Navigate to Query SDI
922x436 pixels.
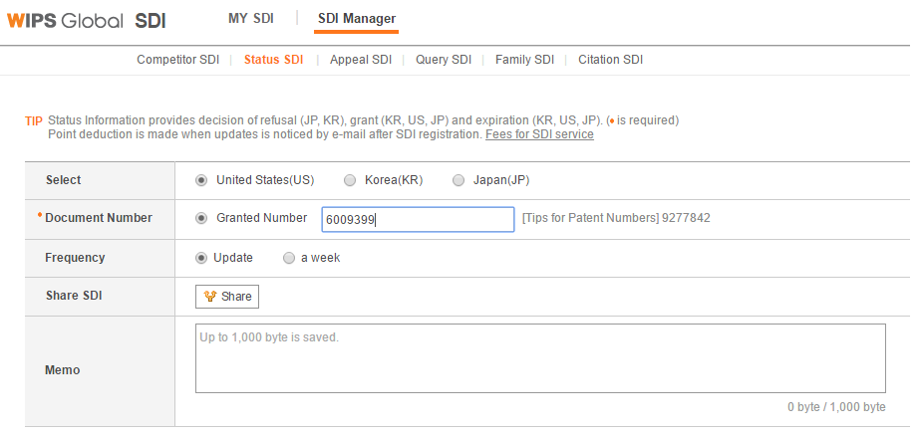click(x=444, y=60)
